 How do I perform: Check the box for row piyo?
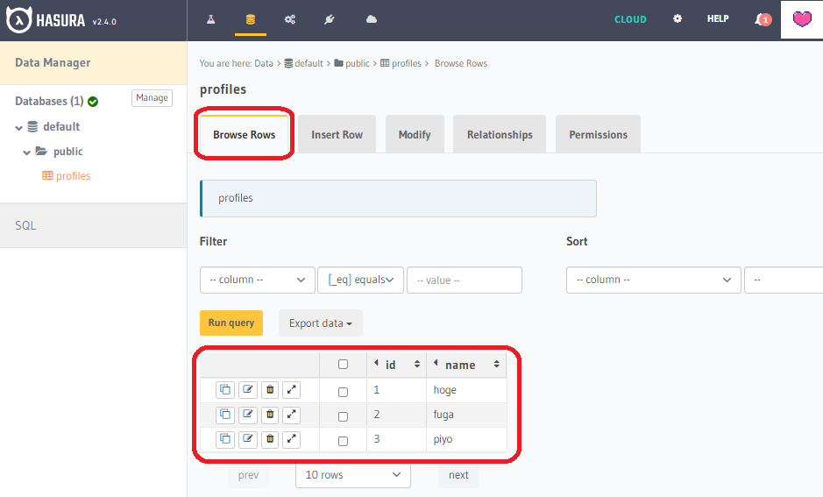343,442
